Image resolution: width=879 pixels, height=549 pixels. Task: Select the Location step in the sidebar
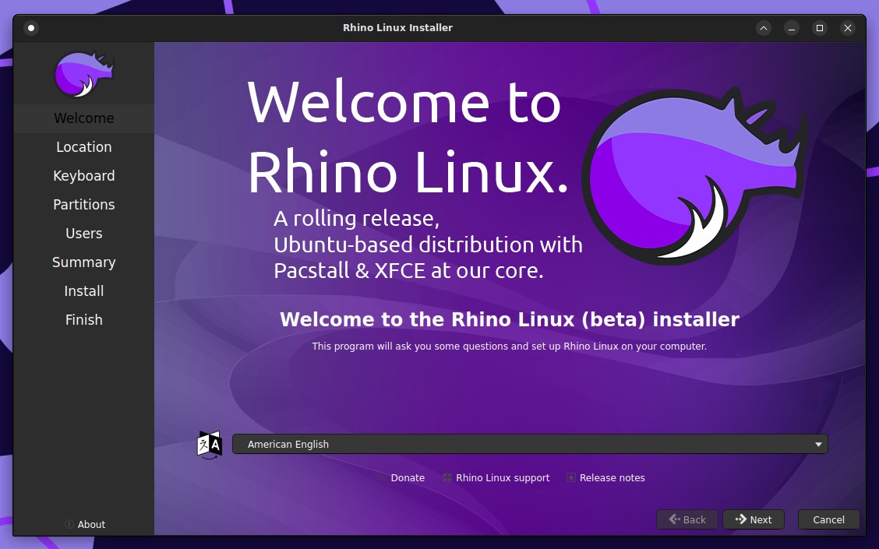pos(84,146)
